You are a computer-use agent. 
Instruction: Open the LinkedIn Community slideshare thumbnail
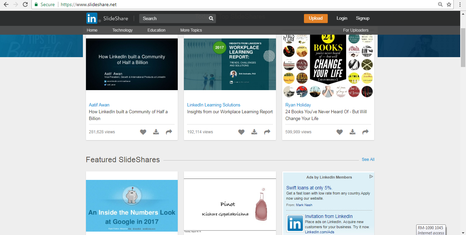click(x=132, y=64)
